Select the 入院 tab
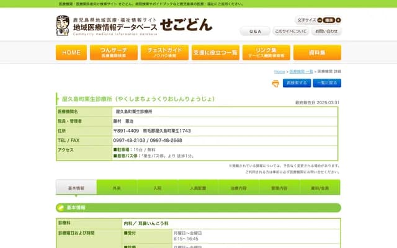 tap(158, 188)
